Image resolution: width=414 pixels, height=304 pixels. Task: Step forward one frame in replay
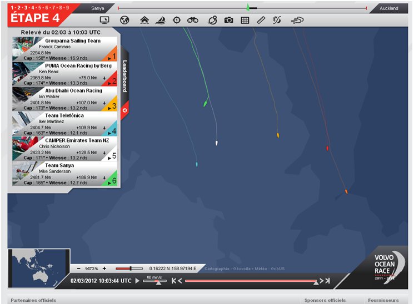[x=322, y=281]
